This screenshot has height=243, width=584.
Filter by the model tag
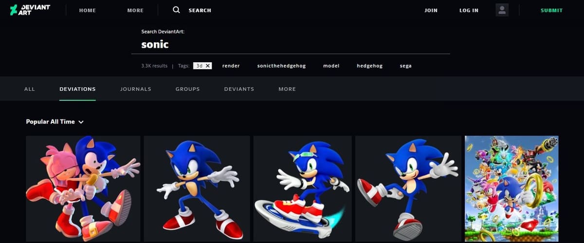[331, 66]
